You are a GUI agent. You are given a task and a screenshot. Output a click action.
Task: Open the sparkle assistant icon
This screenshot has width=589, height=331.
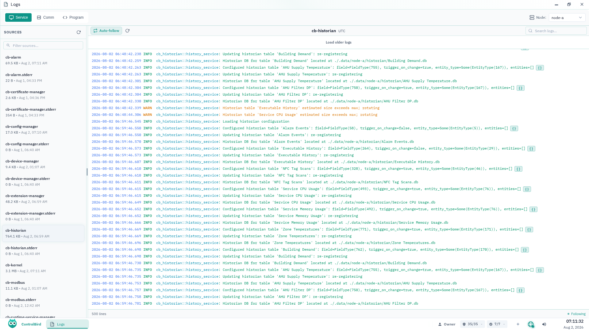(518, 324)
